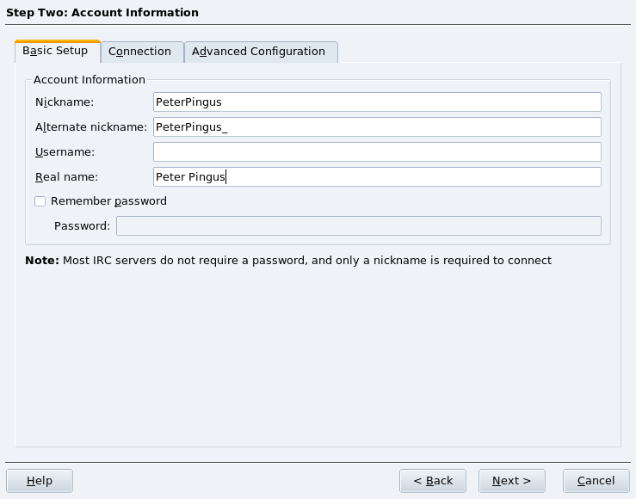The width and height of the screenshot is (636, 499).
Task: Click the 'Step Two: Account Information' heading
Action: pyautogui.click(x=102, y=13)
